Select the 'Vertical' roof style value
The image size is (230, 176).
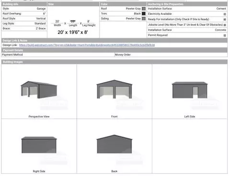[41, 19]
